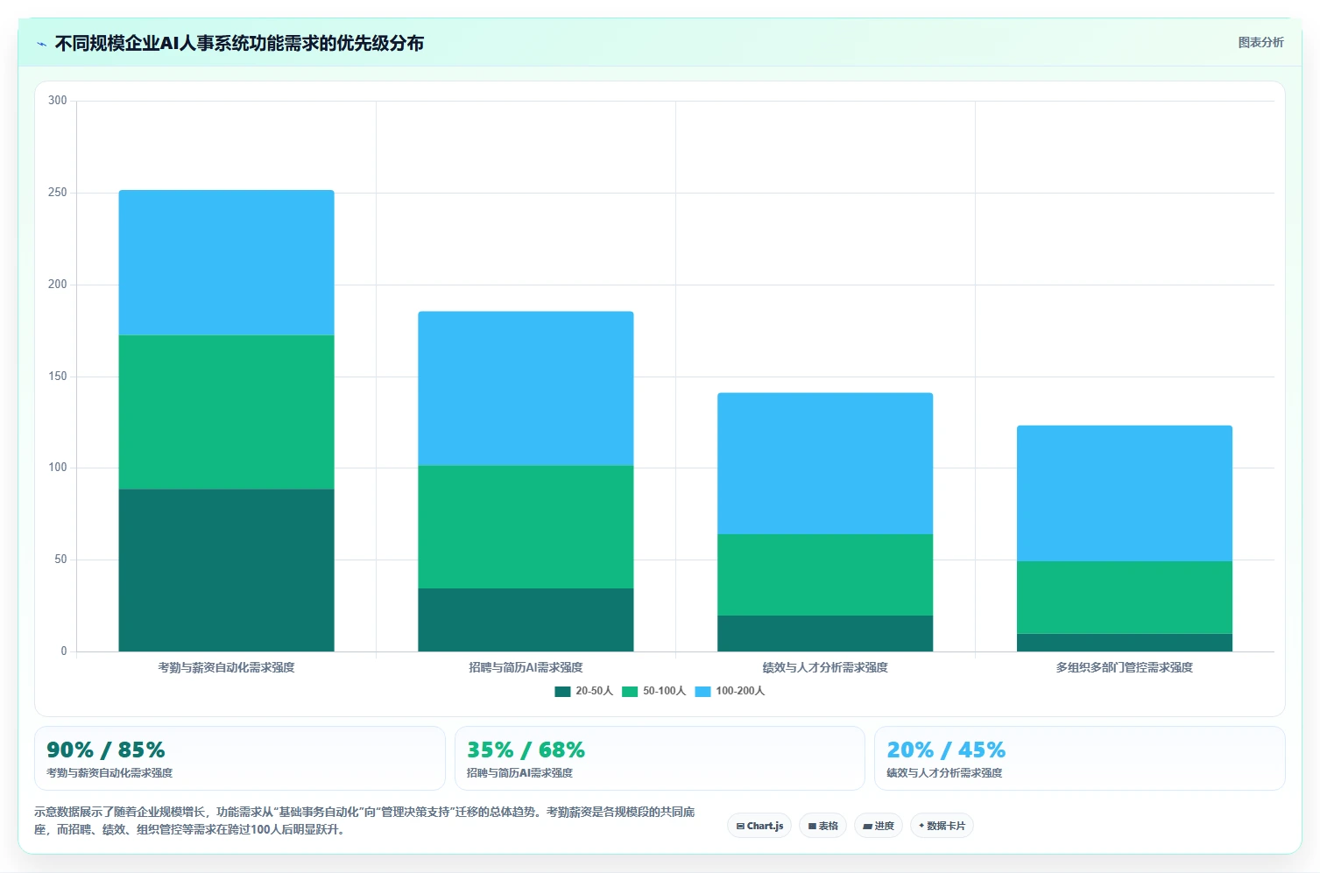Image resolution: width=1320 pixels, height=873 pixels.
Task: Click the 50-100人 segment of 多组织多部门管控 bar
Action: click(x=1125, y=597)
